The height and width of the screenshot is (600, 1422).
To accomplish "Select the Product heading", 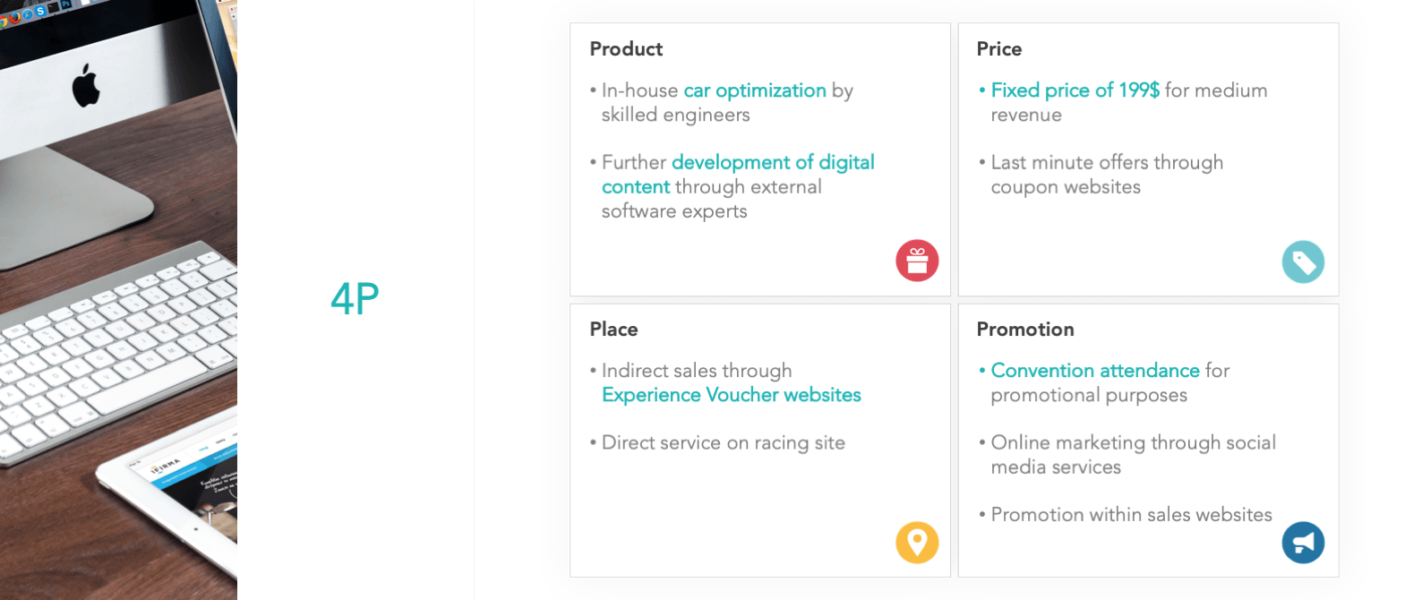I will [626, 49].
